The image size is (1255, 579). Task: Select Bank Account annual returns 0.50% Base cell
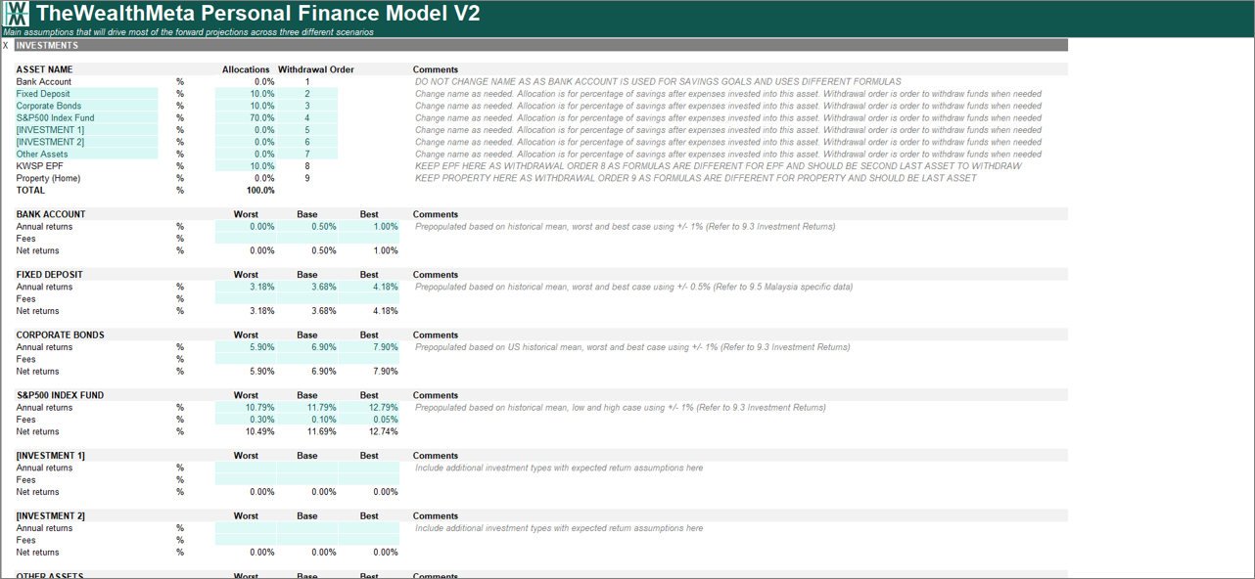307,227
